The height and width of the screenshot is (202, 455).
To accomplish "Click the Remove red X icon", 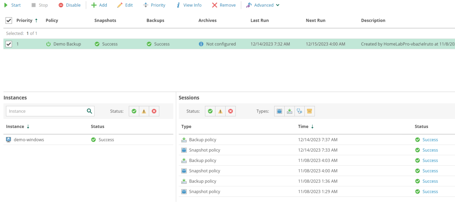I will (214, 5).
